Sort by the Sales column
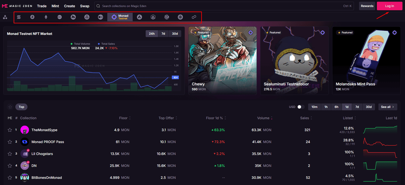Image resolution: width=405 pixels, height=185 pixels. tap(306, 118)
